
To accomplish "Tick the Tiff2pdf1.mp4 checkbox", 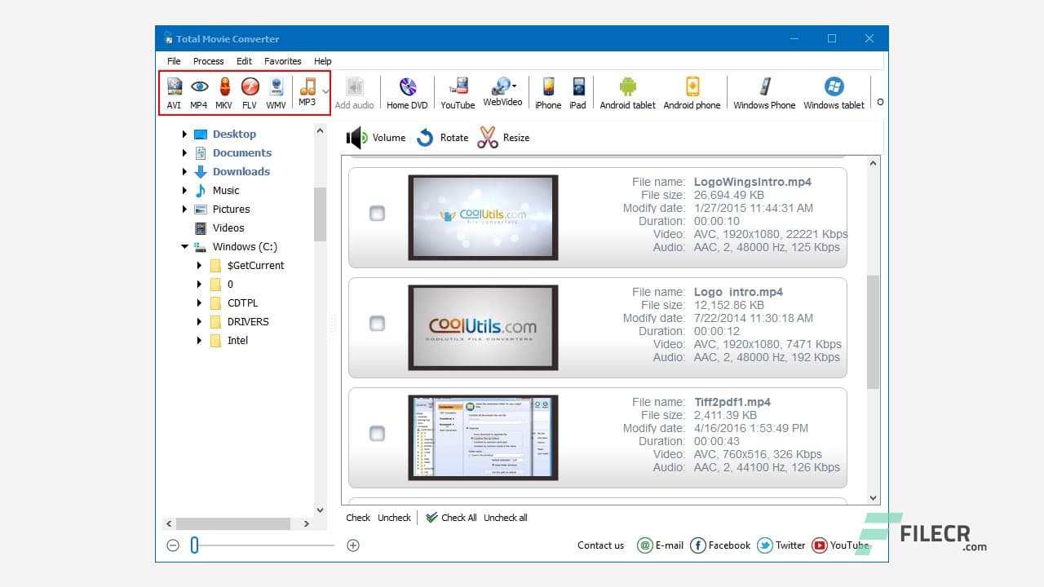I will (377, 433).
